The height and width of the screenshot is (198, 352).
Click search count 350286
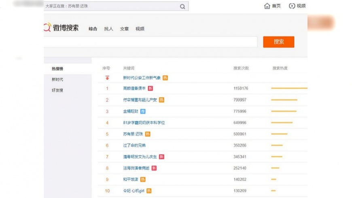[x=240, y=145]
